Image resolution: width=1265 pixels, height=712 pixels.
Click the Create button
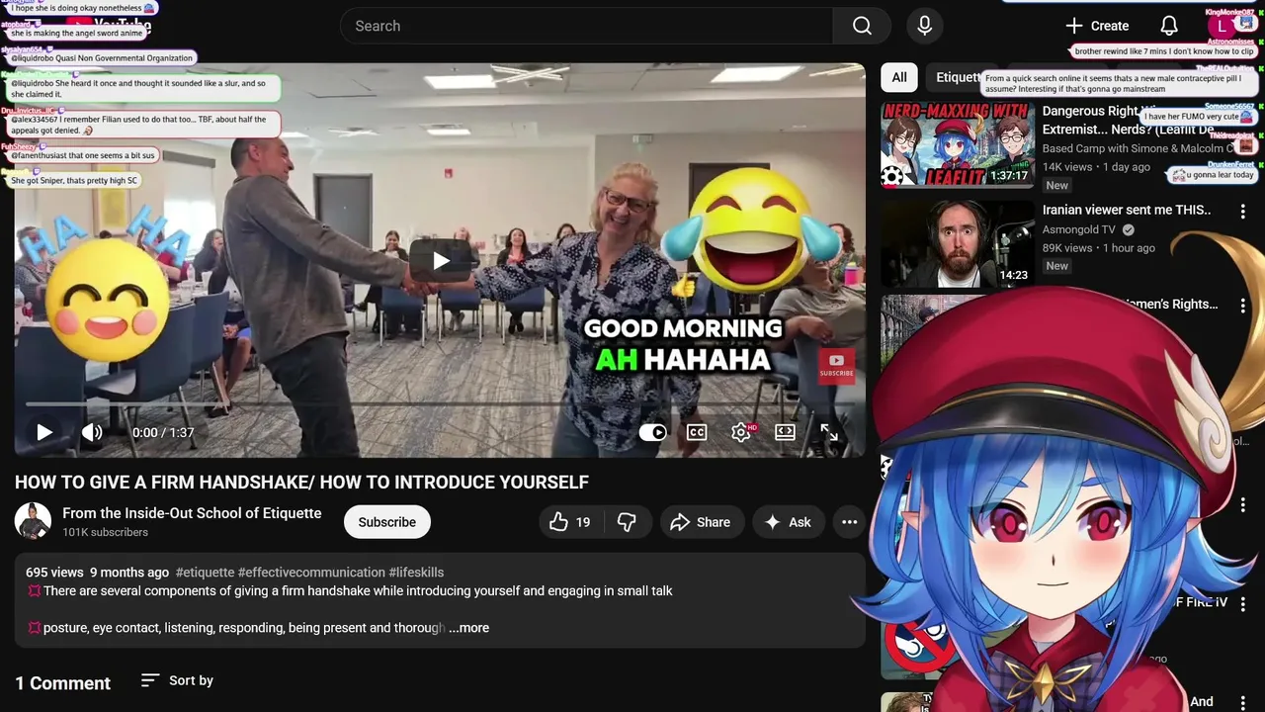point(1098,26)
